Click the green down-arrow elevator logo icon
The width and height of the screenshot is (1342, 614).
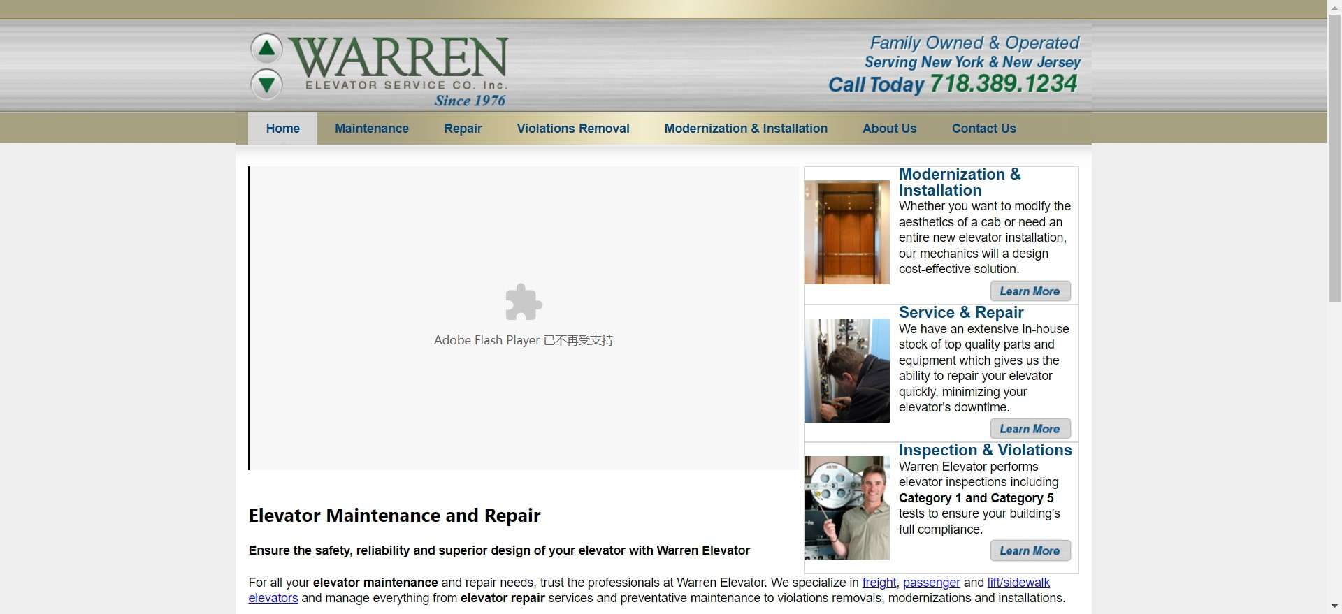click(266, 85)
